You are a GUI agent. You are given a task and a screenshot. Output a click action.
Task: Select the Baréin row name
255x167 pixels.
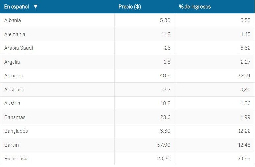pyautogui.click(x=12, y=145)
